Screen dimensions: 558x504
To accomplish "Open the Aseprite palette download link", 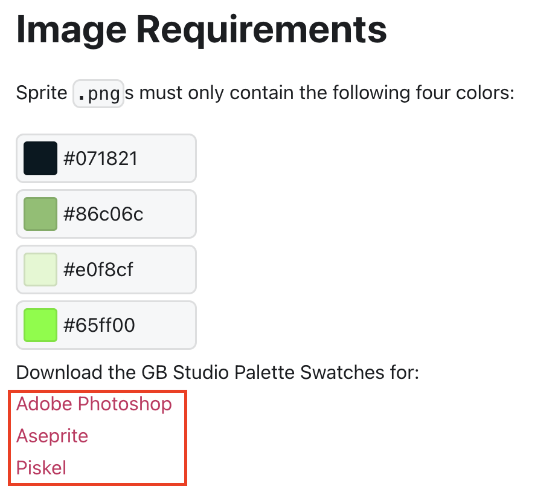I will (x=53, y=436).
